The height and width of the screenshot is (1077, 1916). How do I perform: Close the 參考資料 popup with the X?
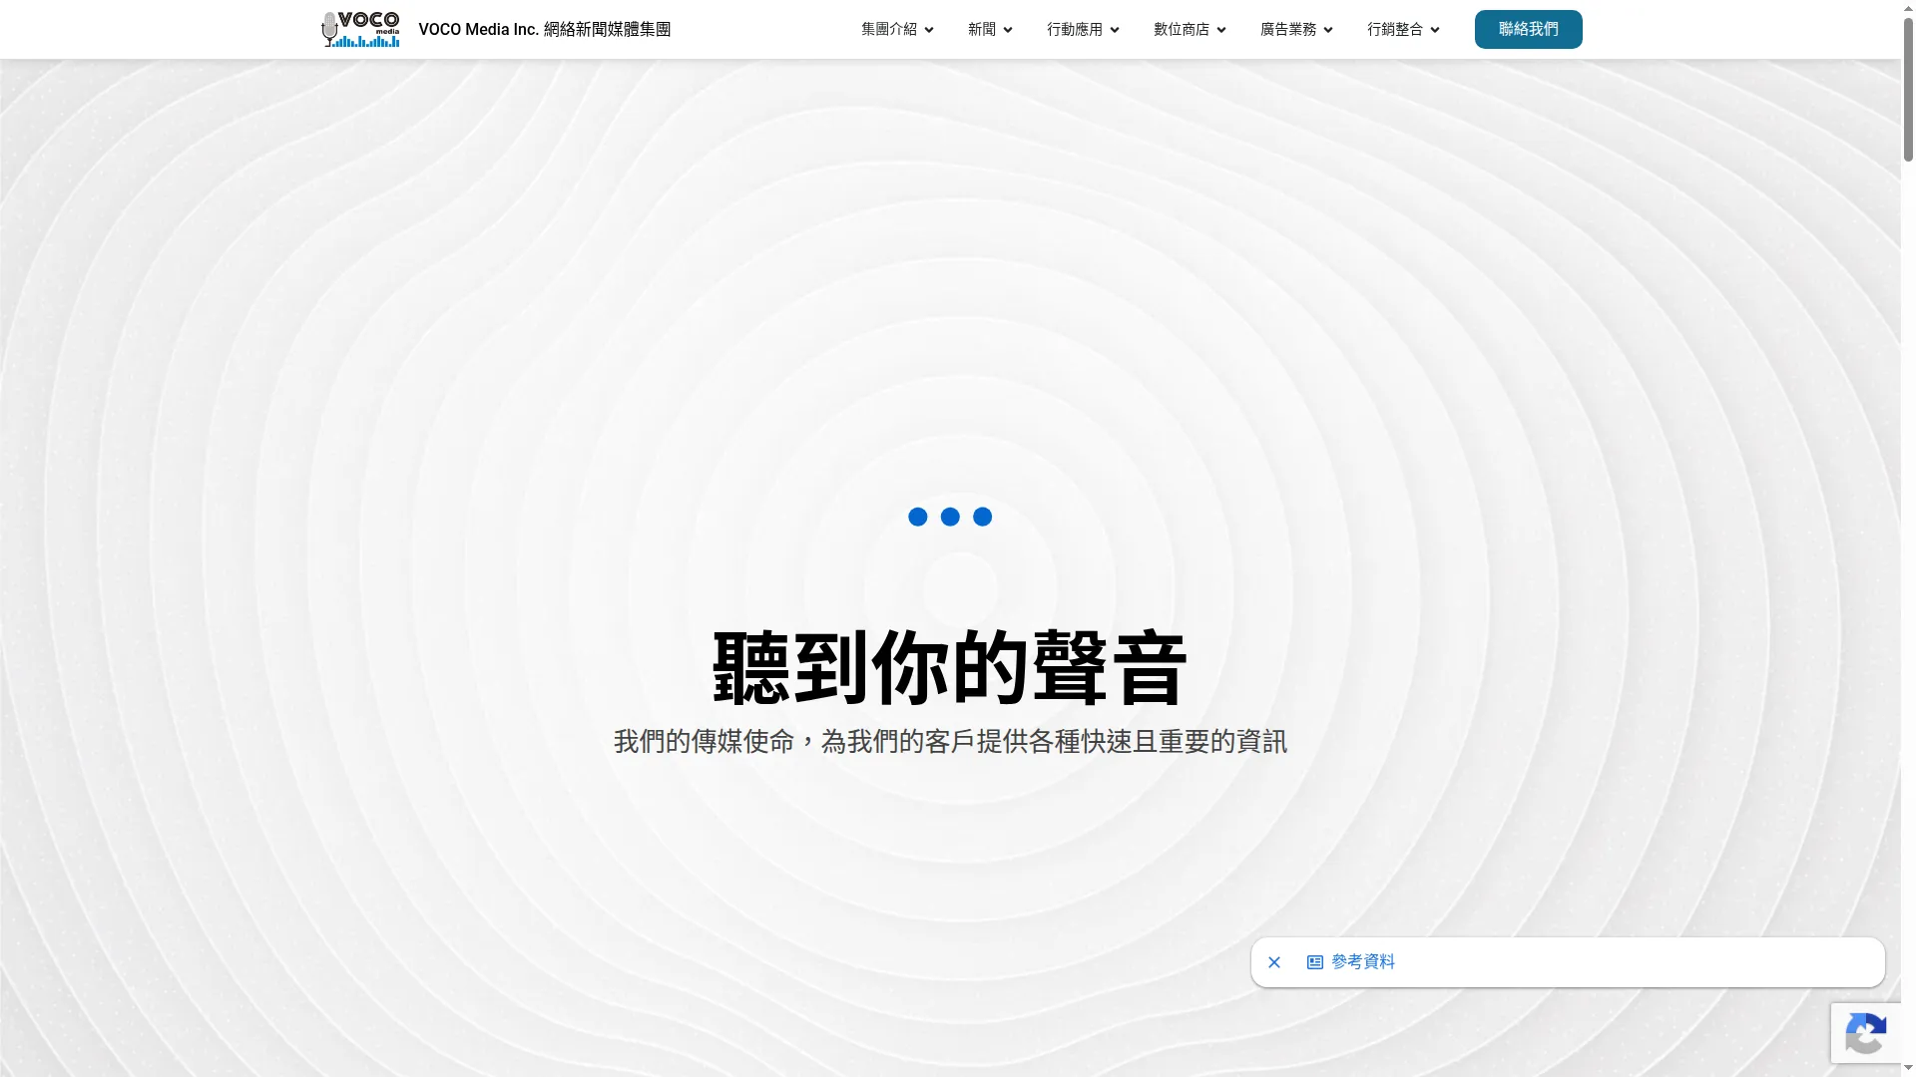coord(1274,962)
